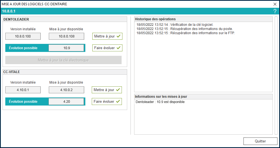Click window title 'MISE A JOUR DES LOGICIELS CC DENTAIRE'
Viewport: 280px width, 148px height.
[x=35, y=4]
